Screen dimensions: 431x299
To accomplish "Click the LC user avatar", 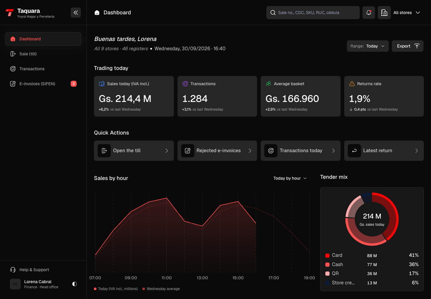I will pos(15,284).
